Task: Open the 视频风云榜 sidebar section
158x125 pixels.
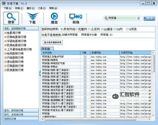Action: (21, 119)
